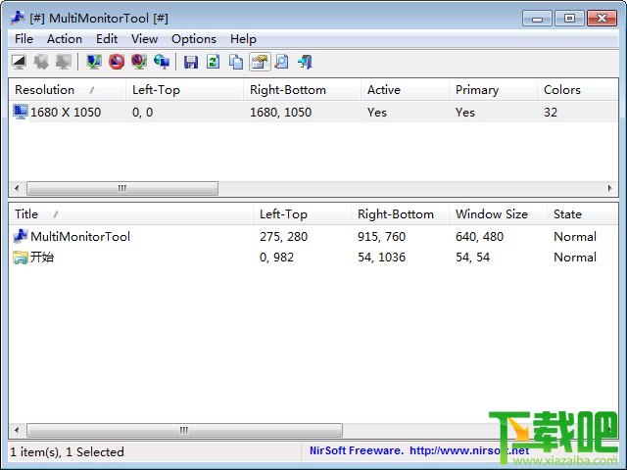Sort monitors by Primary column header
627x470 pixels.
click(493, 89)
